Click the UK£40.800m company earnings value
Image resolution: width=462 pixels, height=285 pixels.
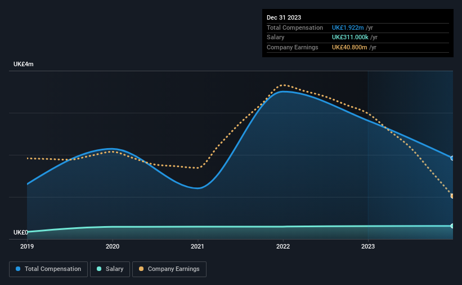(x=349, y=47)
